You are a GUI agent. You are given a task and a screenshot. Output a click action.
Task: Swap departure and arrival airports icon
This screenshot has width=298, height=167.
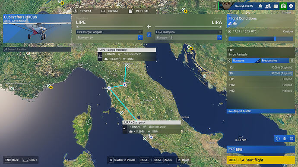pos(149,35)
